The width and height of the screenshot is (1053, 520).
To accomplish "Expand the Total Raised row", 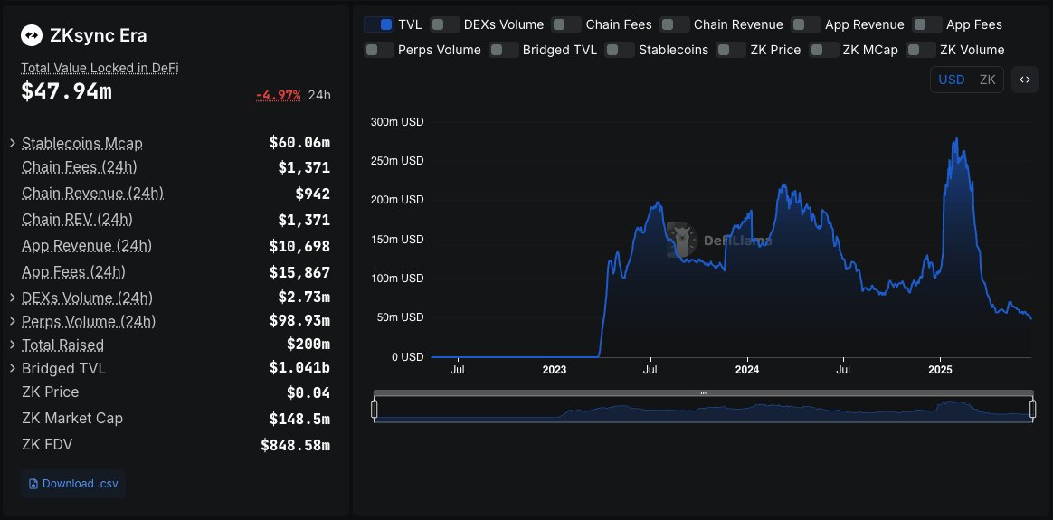I will (x=13, y=345).
